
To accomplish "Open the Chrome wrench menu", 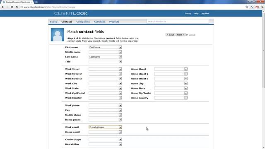I will [262, 7].
